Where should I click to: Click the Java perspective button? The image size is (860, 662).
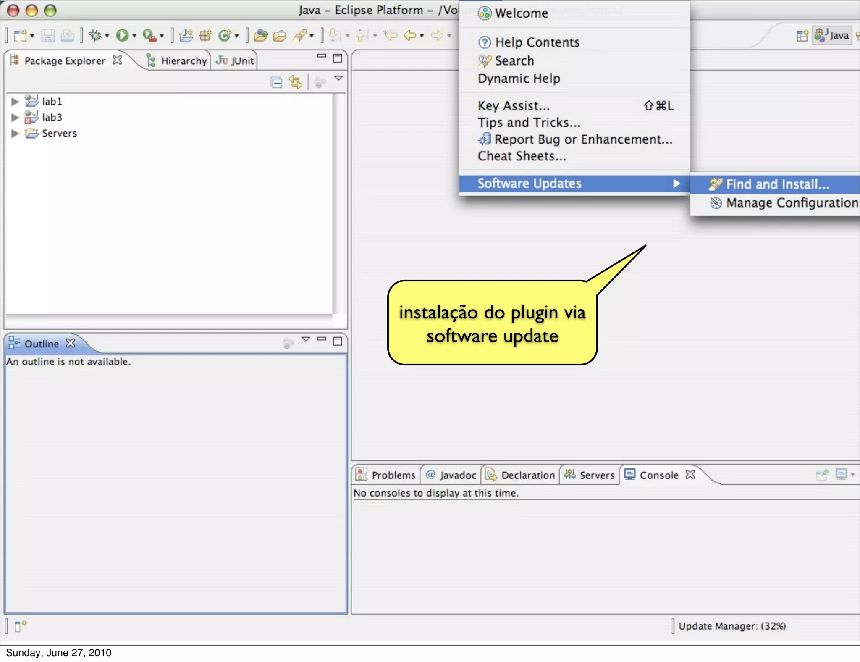click(832, 36)
